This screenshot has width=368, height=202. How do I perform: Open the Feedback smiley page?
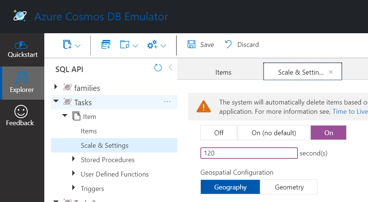(x=20, y=116)
